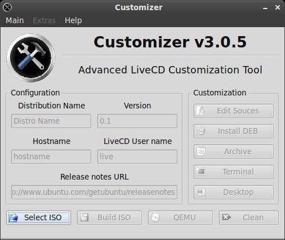Click the Desktop button's icon
The width and height of the screenshot is (285, 240).
tap(201, 192)
